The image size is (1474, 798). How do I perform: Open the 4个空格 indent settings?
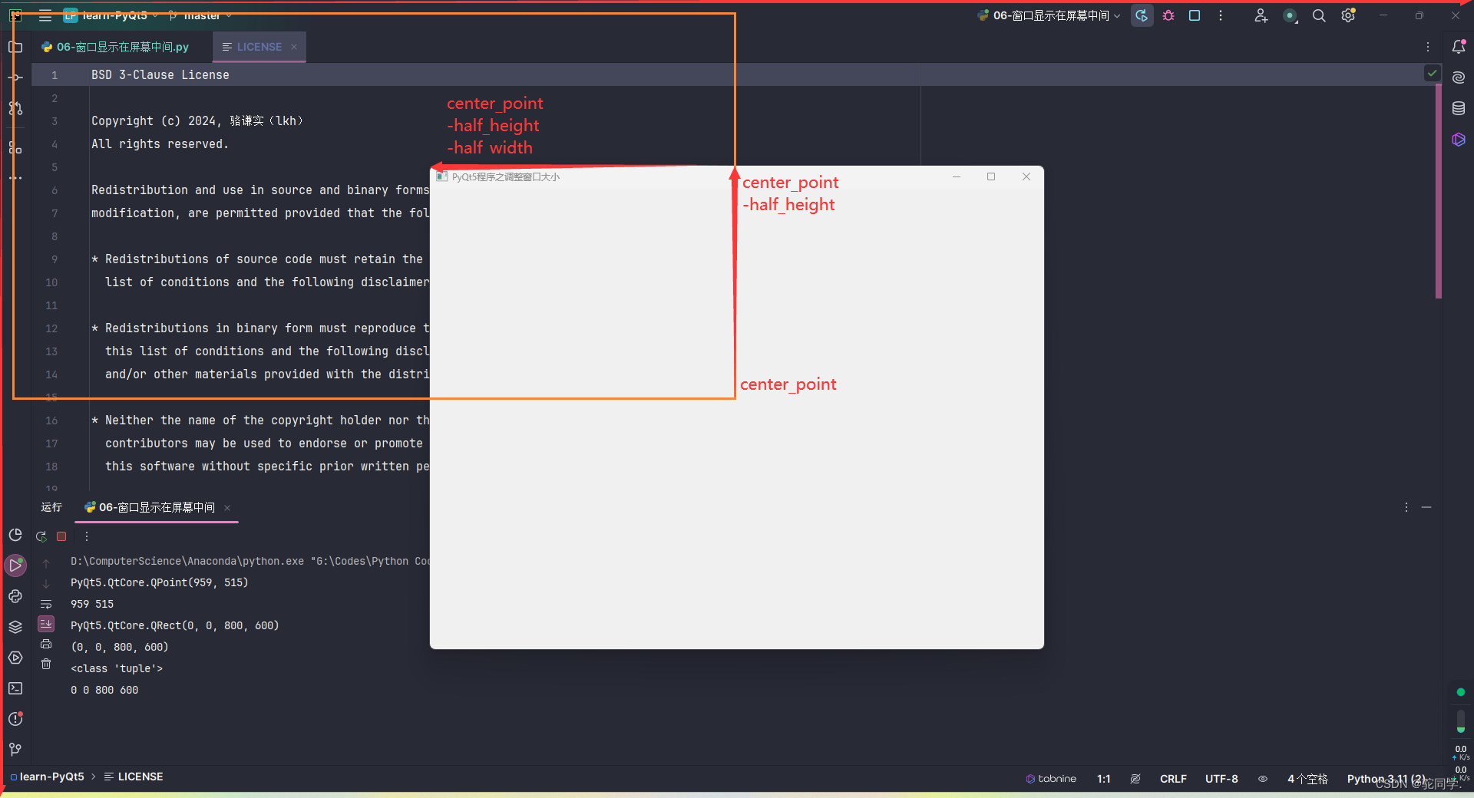pos(1307,778)
